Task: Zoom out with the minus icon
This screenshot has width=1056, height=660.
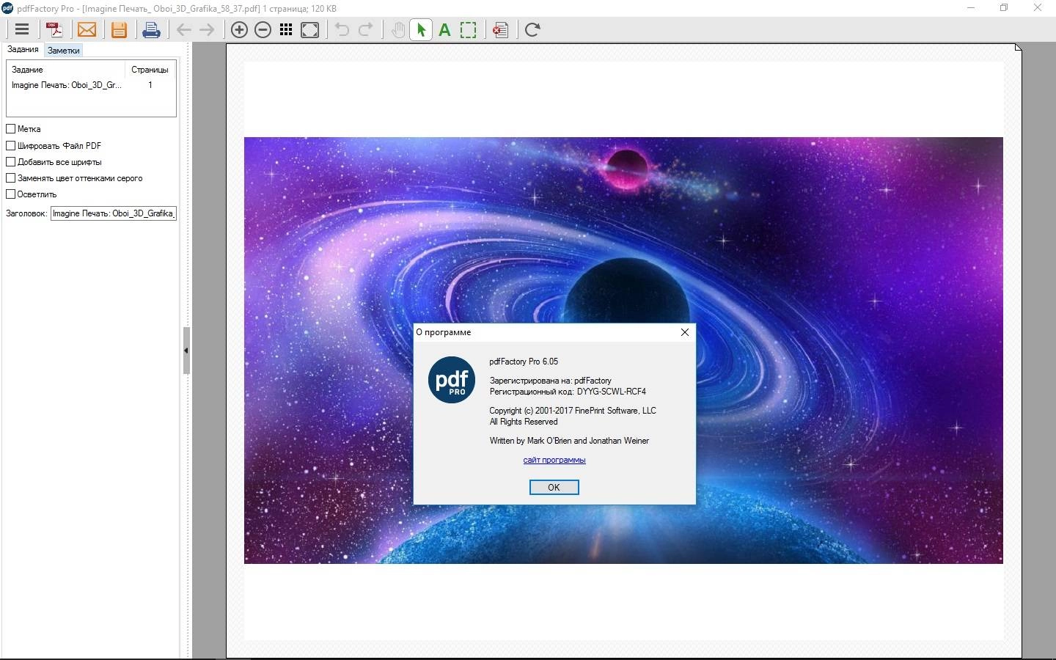Action: [263, 29]
